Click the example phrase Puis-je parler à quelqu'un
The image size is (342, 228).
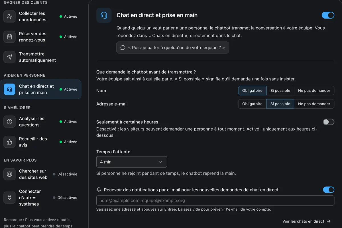pos(173,48)
